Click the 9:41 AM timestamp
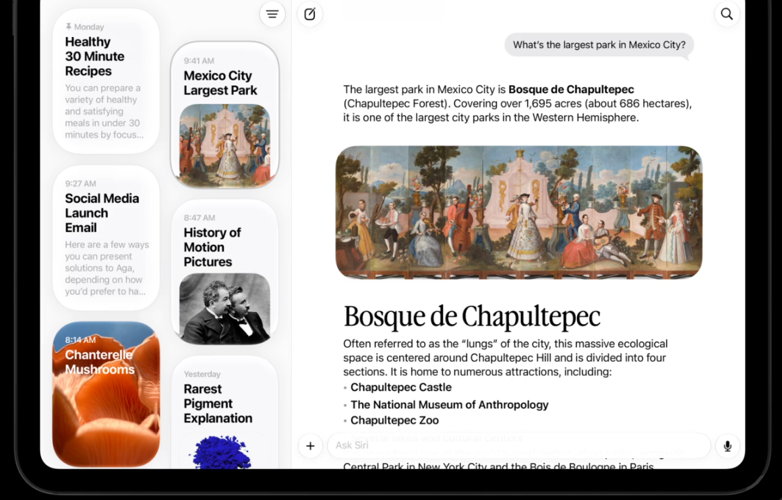 click(198, 61)
